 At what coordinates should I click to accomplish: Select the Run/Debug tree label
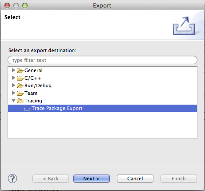click(38, 85)
